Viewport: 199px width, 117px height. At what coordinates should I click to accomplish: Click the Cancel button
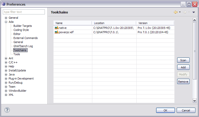186,110
